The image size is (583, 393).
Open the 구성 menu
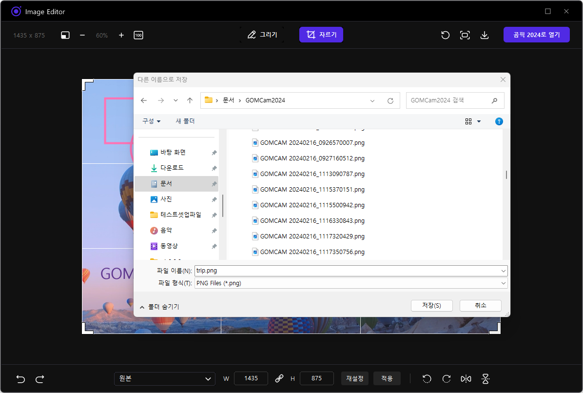pyautogui.click(x=151, y=121)
